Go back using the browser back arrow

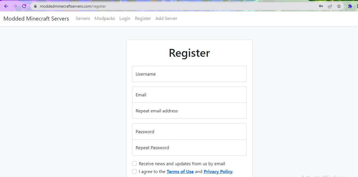[6, 6]
